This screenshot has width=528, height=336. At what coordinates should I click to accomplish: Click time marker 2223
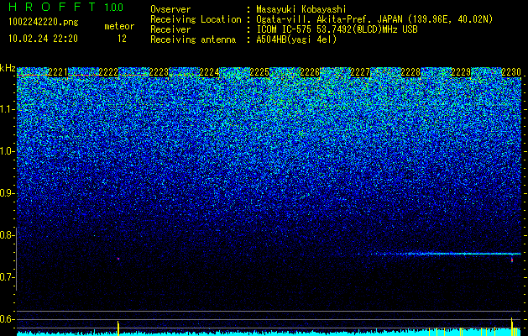coord(159,72)
